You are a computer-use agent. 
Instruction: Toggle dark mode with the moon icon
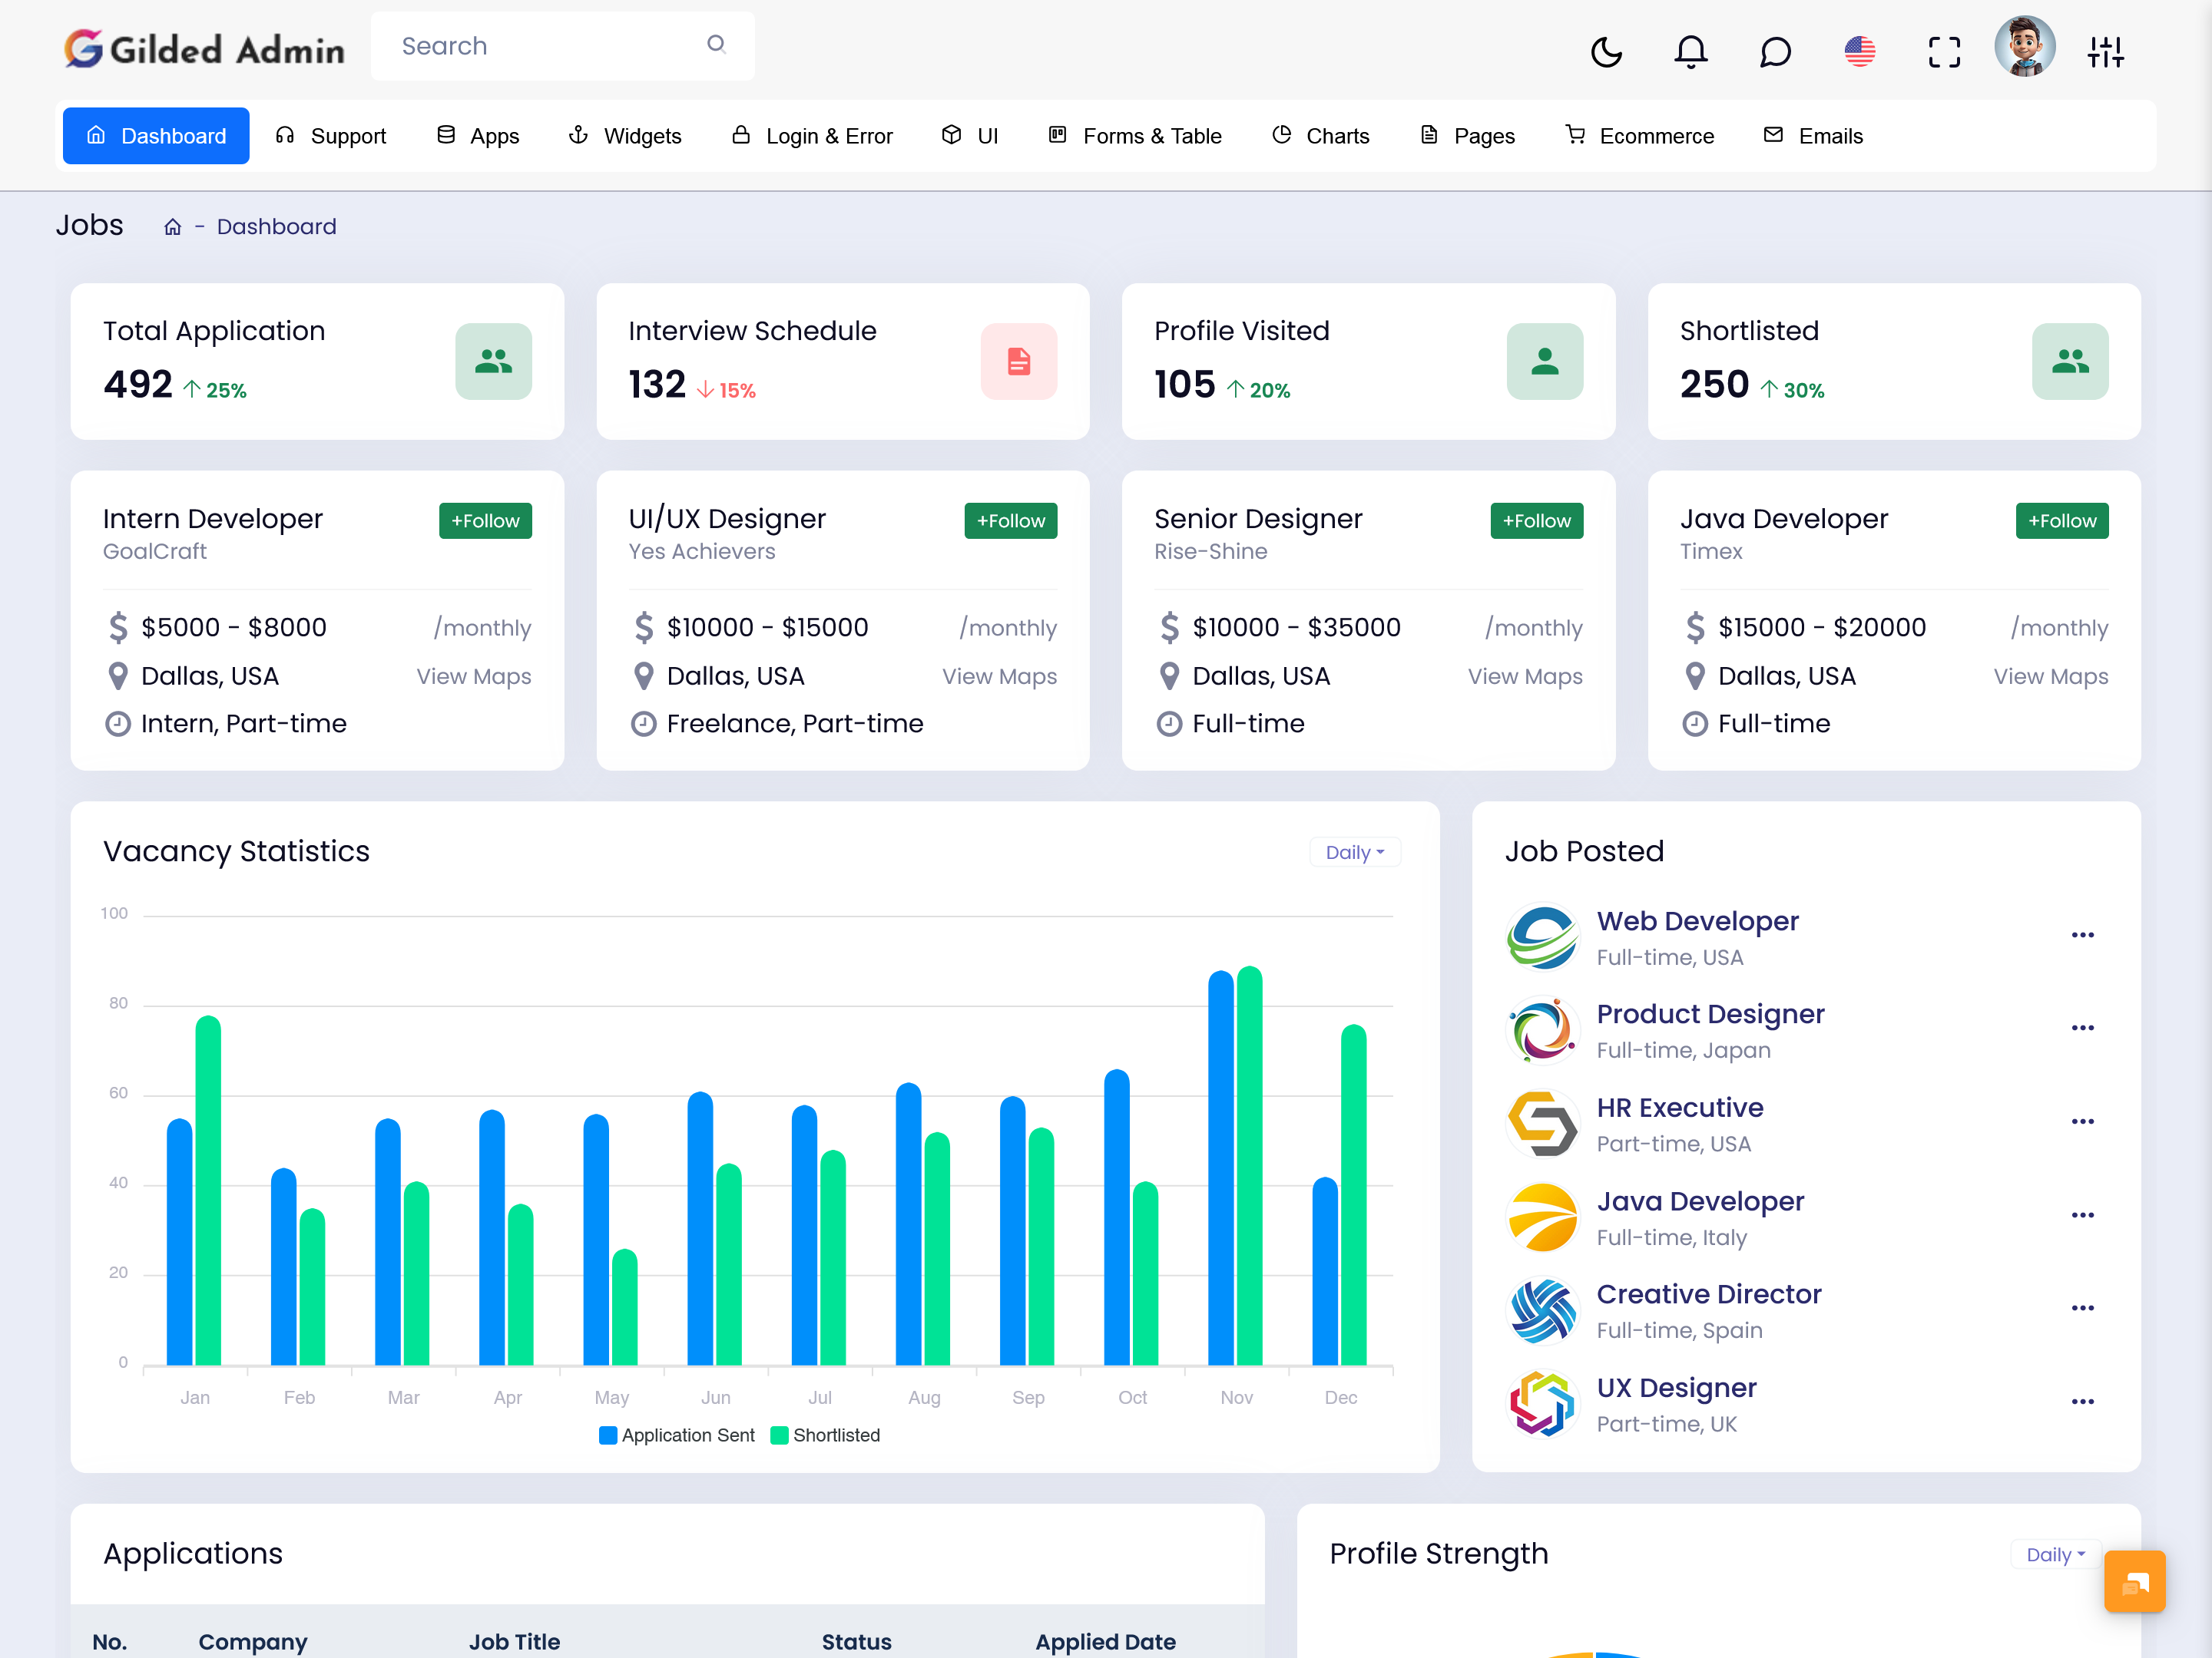[x=1606, y=51]
